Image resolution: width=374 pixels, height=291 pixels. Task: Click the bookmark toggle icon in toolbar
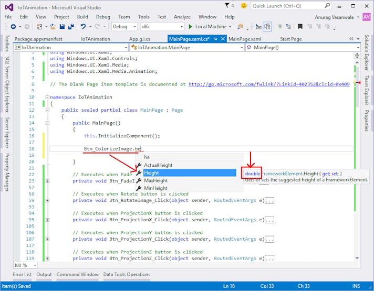tap(300, 26)
